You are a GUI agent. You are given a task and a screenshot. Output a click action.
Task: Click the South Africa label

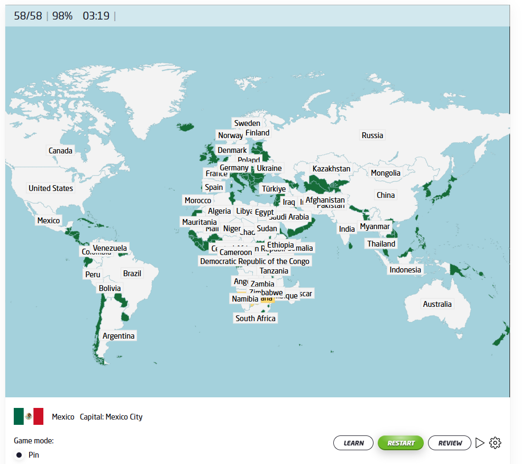pos(256,318)
